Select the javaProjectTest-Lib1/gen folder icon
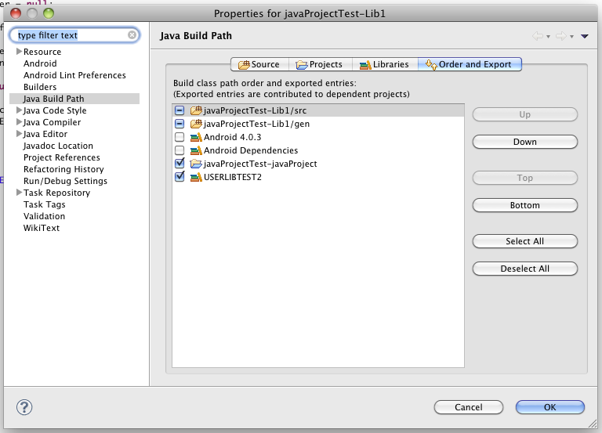602x433 pixels. (196, 124)
